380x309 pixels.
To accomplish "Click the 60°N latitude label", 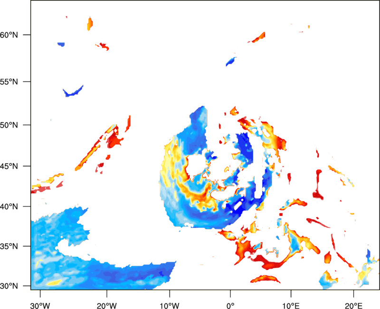I will 9,35.
